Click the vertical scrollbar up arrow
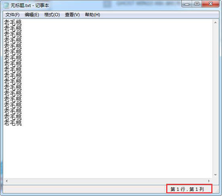This screenshot has width=222, height=196. (x=216, y=23)
